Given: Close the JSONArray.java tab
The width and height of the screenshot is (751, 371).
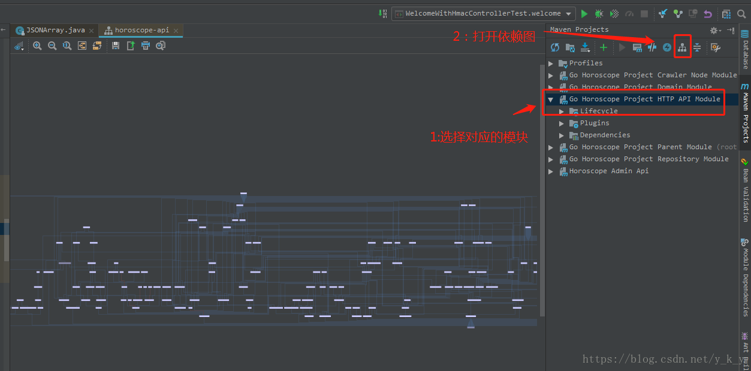Looking at the screenshot, I should pyautogui.click(x=92, y=31).
